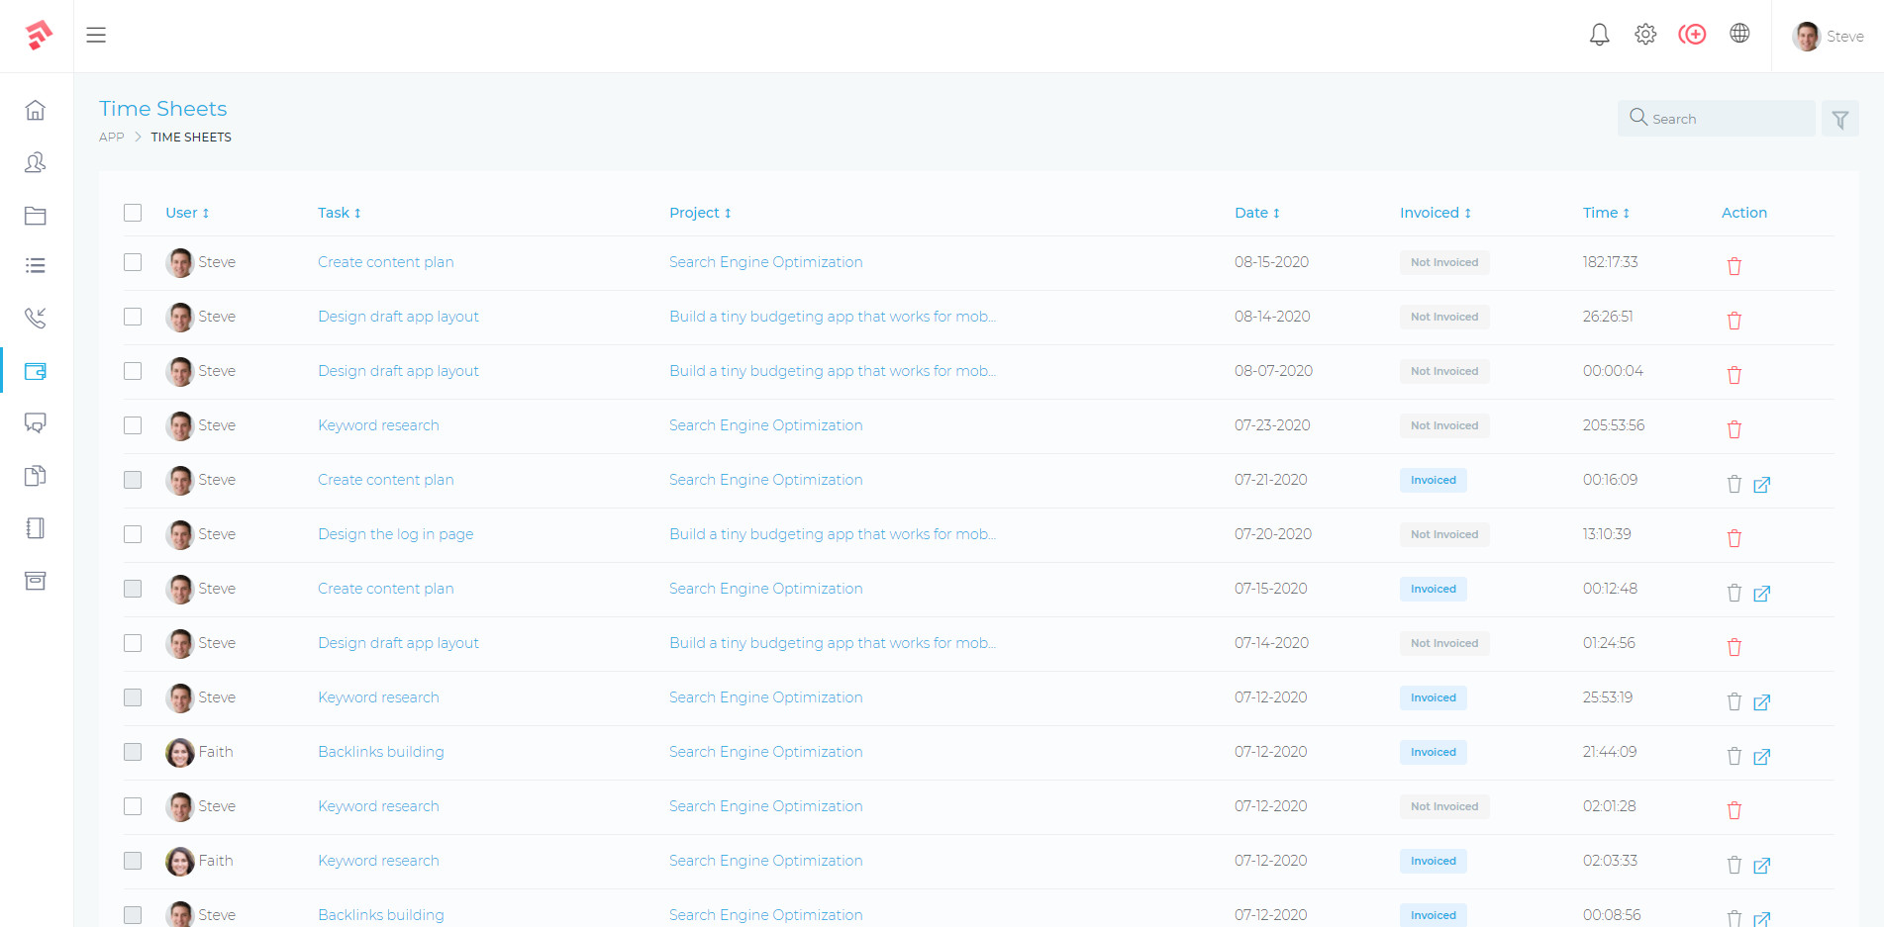The image size is (1884, 927).
Task: Open the settings gear icon
Action: point(1645,34)
